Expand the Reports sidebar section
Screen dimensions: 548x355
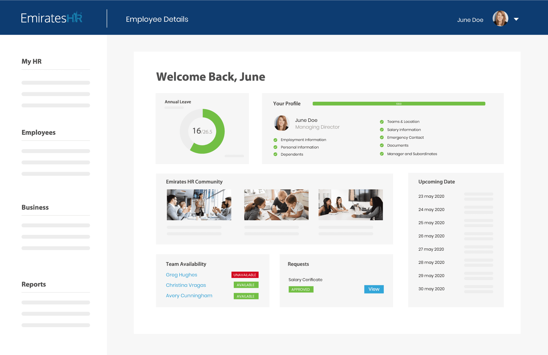[33, 284]
